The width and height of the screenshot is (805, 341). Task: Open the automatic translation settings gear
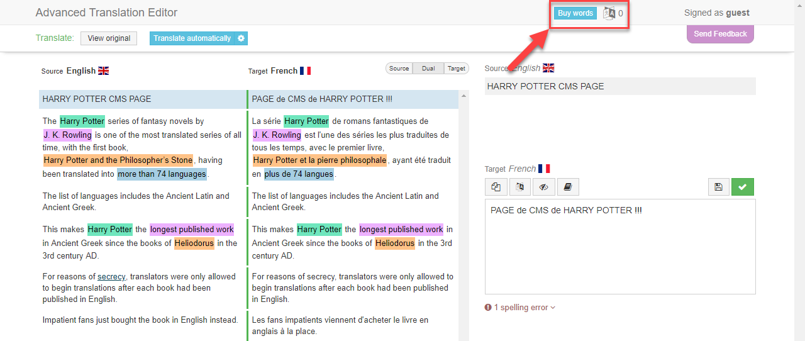pos(241,38)
